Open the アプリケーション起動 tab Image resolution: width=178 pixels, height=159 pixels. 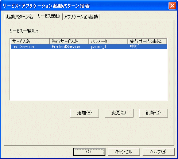click(81, 17)
